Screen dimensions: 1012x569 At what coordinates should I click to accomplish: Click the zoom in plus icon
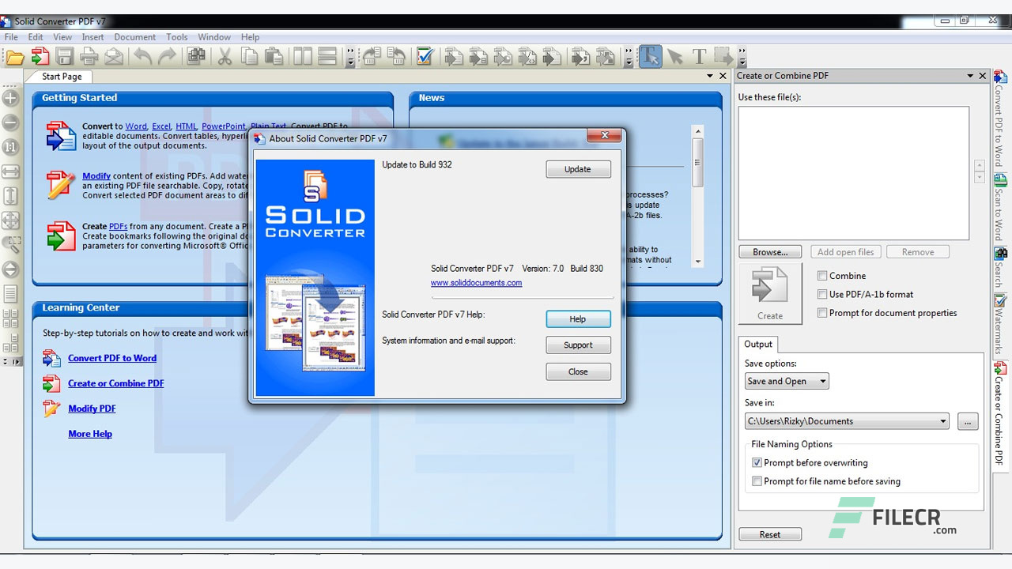(11, 99)
